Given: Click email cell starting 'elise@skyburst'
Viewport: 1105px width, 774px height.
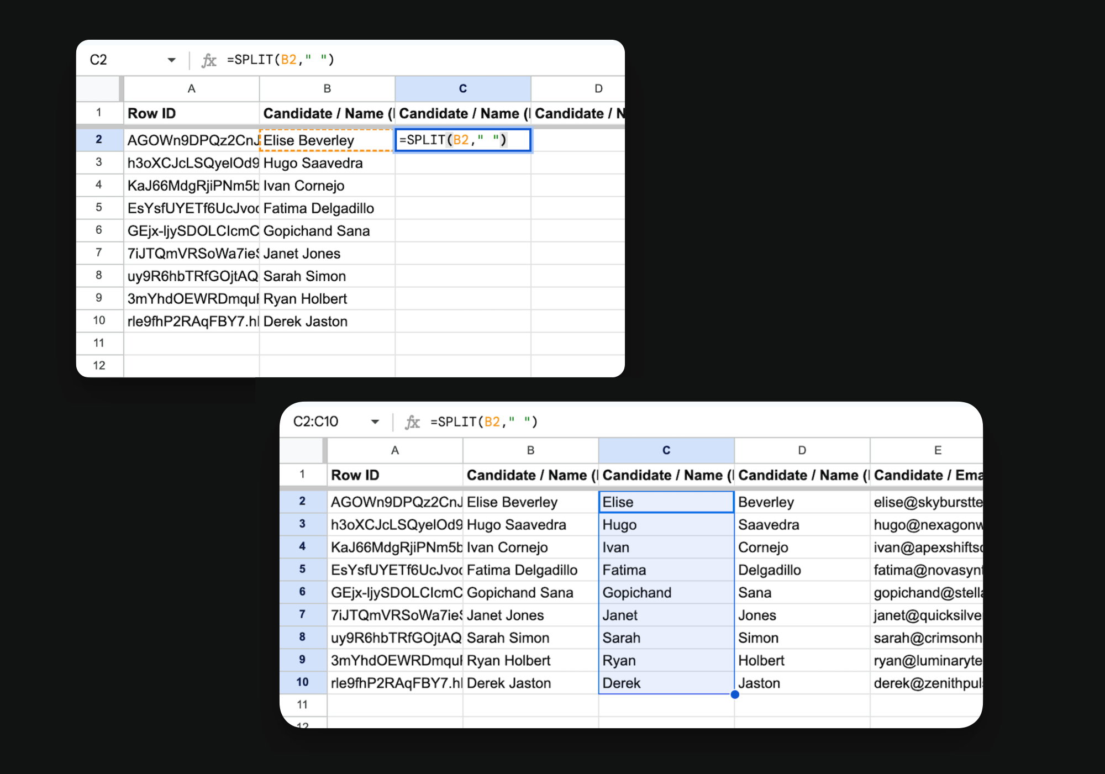Looking at the screenshot, I should coord(927,502).
